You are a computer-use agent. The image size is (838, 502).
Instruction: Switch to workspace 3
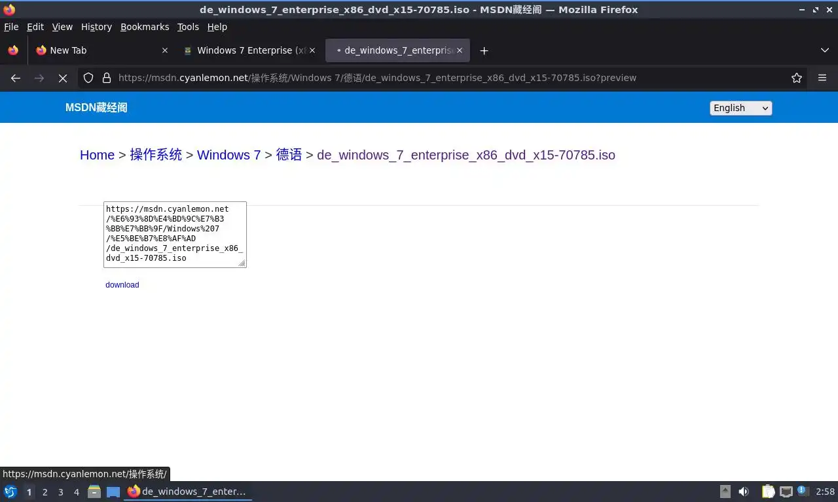coord(61,492)
